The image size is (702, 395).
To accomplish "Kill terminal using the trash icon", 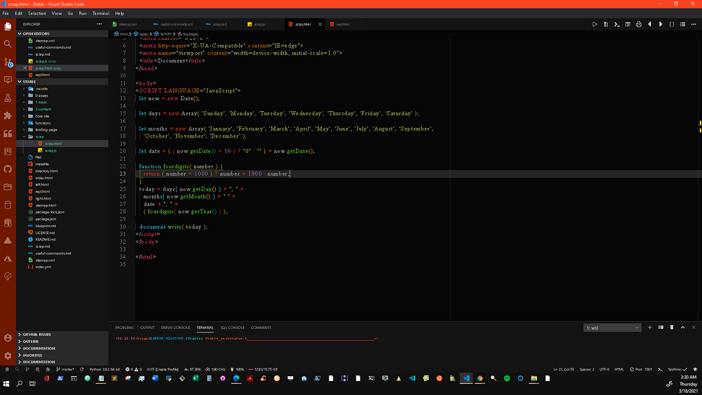I will (x=672, y=328).
